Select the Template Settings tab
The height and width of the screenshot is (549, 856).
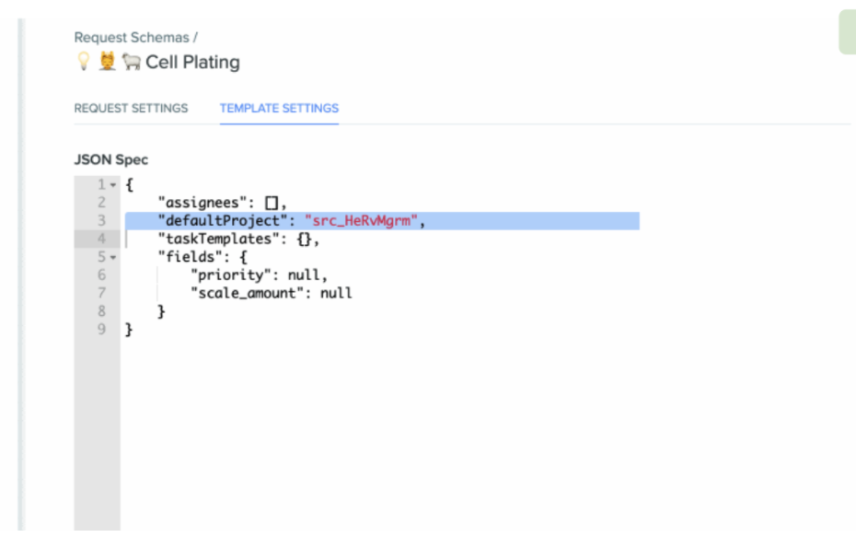pos(279,108)
